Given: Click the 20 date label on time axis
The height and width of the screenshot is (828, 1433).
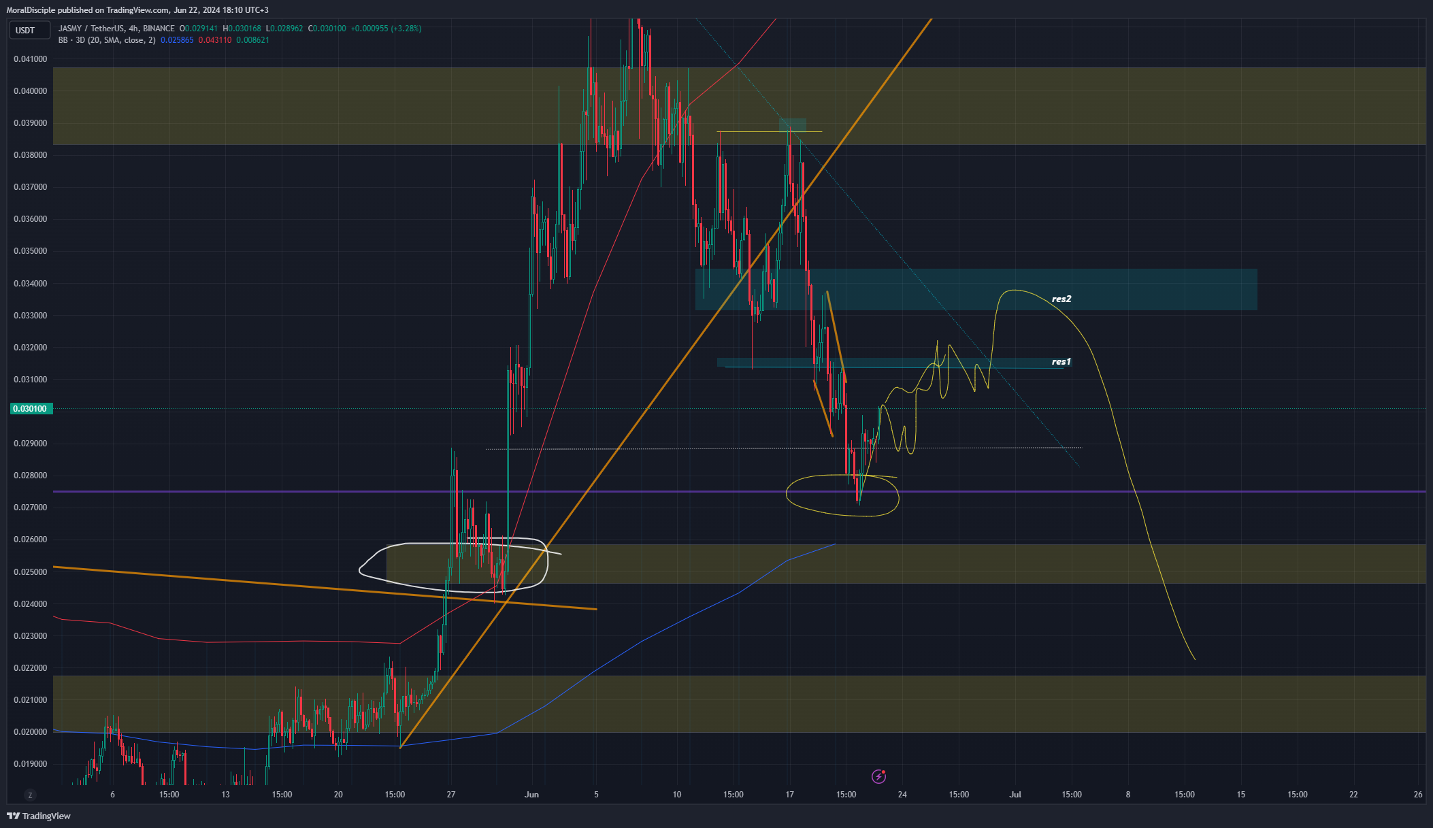Looking at the screenshot, I should click(x=338, y=795).
